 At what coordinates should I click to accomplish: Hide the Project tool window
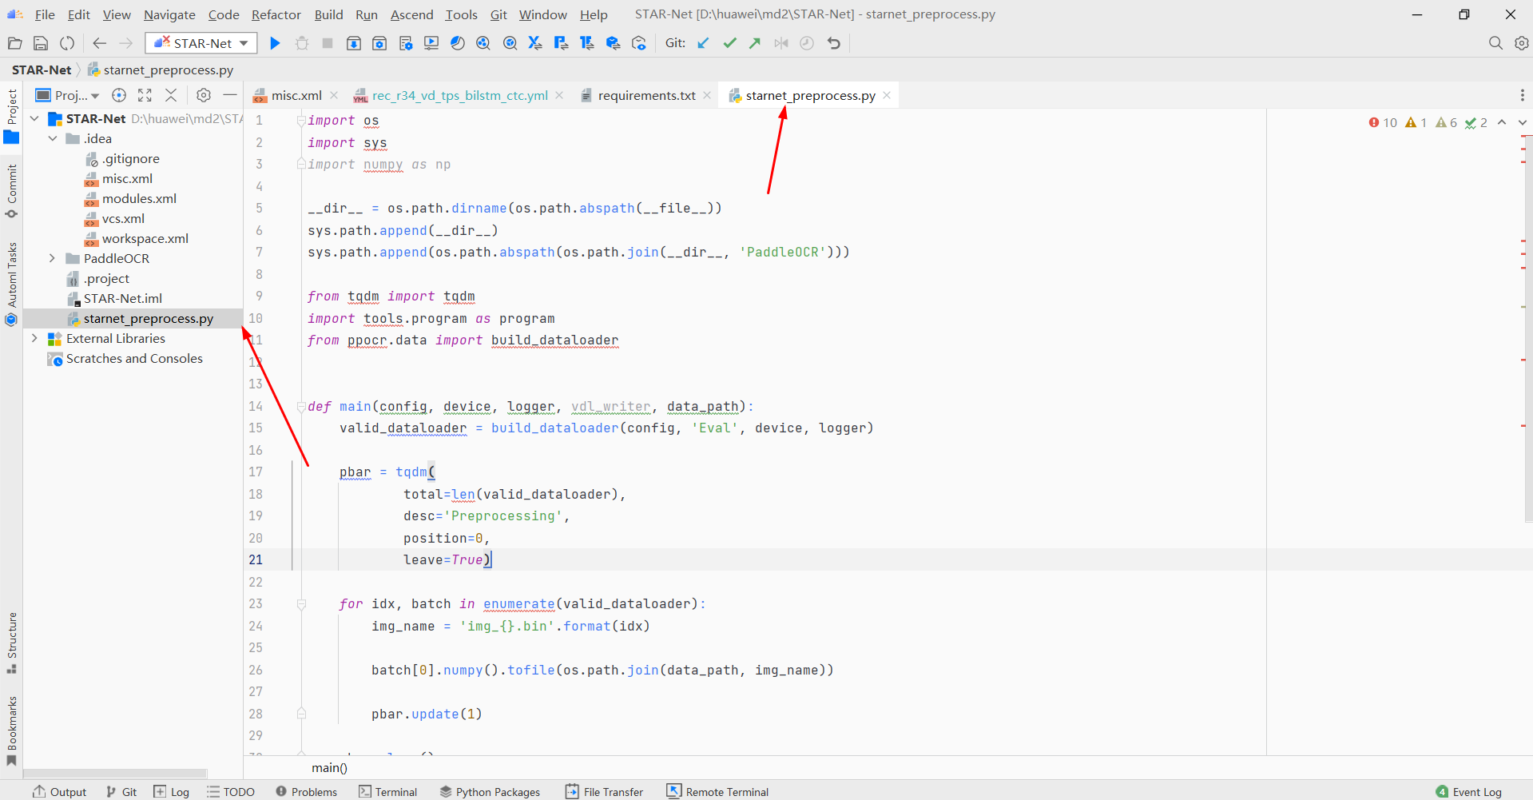(230, 95)
